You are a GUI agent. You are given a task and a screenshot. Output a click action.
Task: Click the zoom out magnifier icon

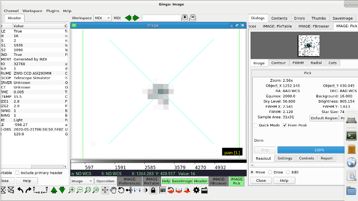point(80,190)
